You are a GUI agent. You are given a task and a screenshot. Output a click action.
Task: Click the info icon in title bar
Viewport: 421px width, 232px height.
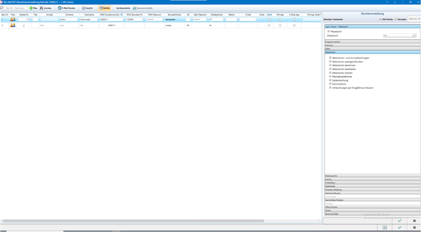pyautogui.click(x=395, y=2)
